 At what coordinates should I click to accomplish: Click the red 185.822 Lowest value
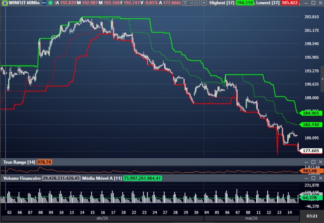(290, 3)
